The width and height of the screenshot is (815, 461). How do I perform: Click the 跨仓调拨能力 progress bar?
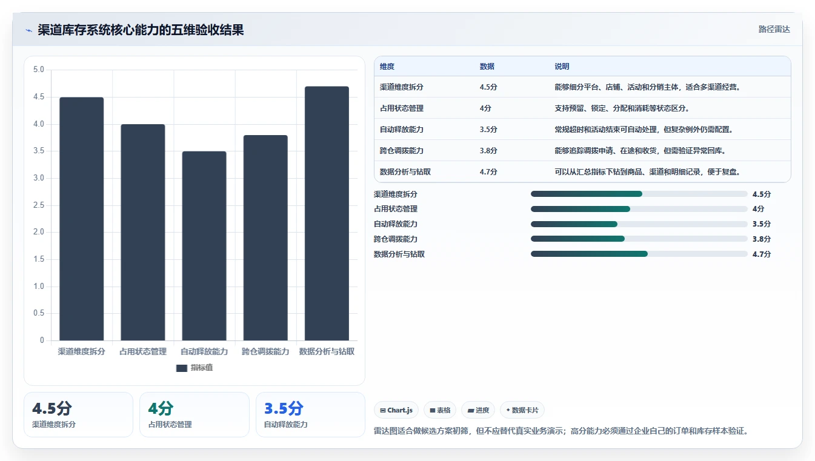click(x=639, y=239)
